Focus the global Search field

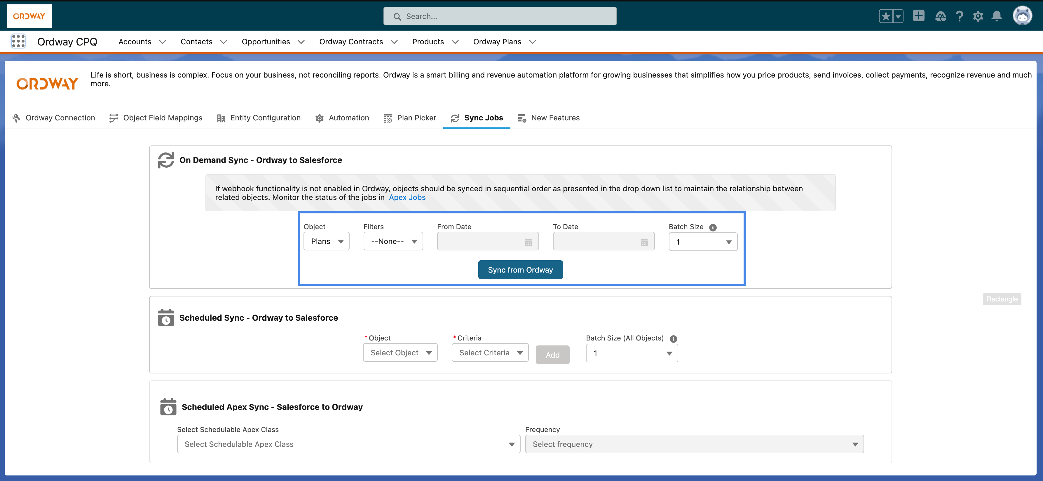(500, 16)
